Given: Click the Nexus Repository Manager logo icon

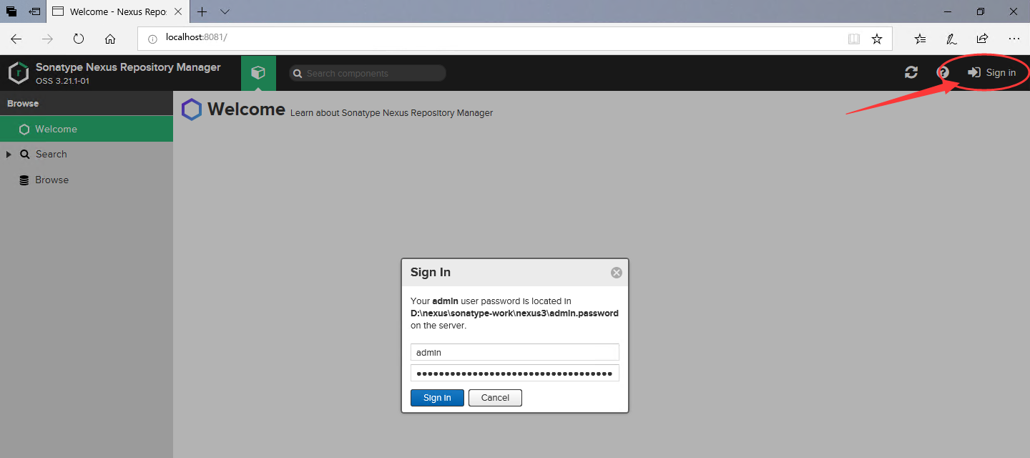Looking at the screenshot, I should pos(19,73).
